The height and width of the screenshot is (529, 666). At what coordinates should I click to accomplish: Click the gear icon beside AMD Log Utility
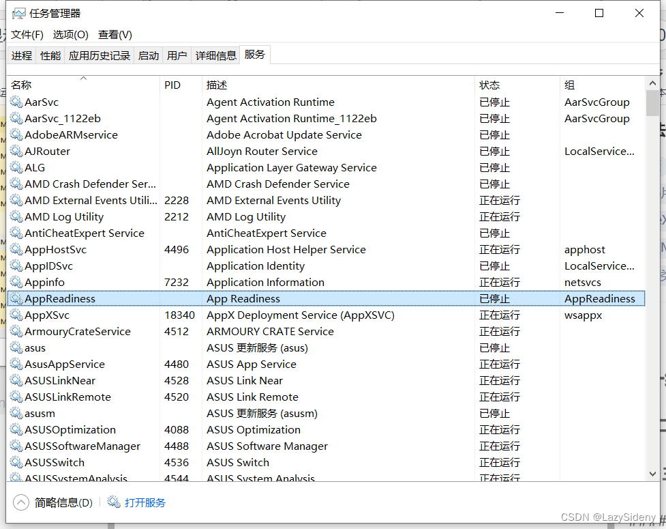[x=16, y=216]
